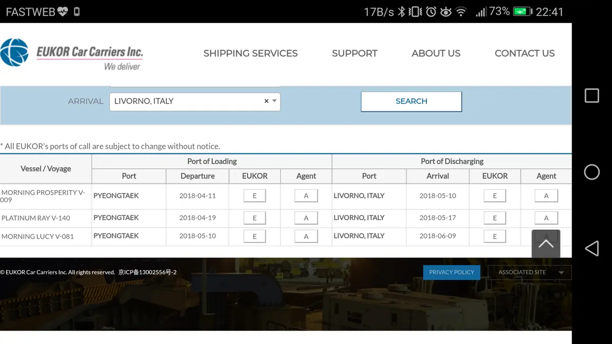612x344 pixels.
Task: Click loading Agent A button for PLATINUM RAY
Action: click(x=306, y=218)
